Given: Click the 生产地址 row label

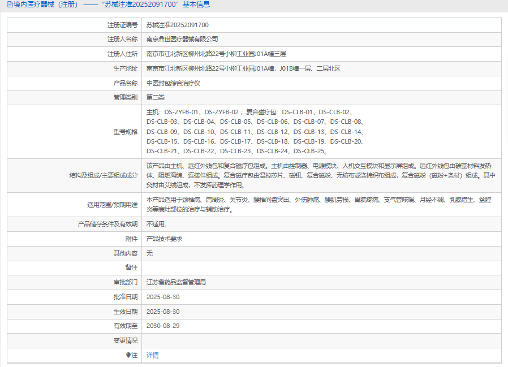Looking at the screenshot, I should point(126,68).
